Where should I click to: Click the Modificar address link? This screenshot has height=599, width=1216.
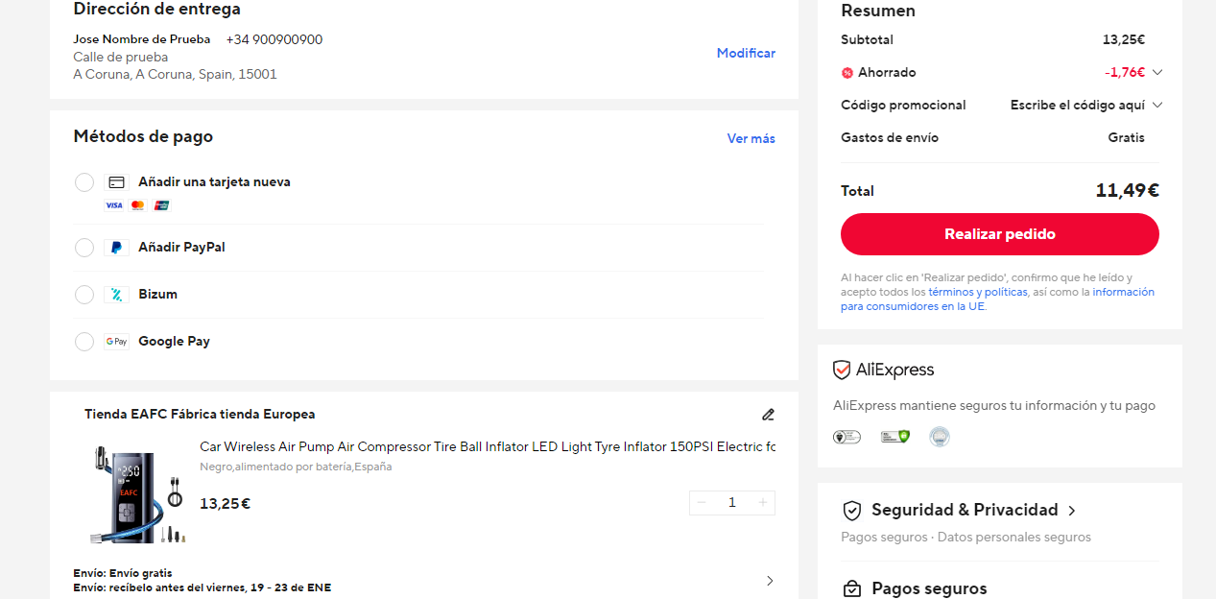click(746, 54)
